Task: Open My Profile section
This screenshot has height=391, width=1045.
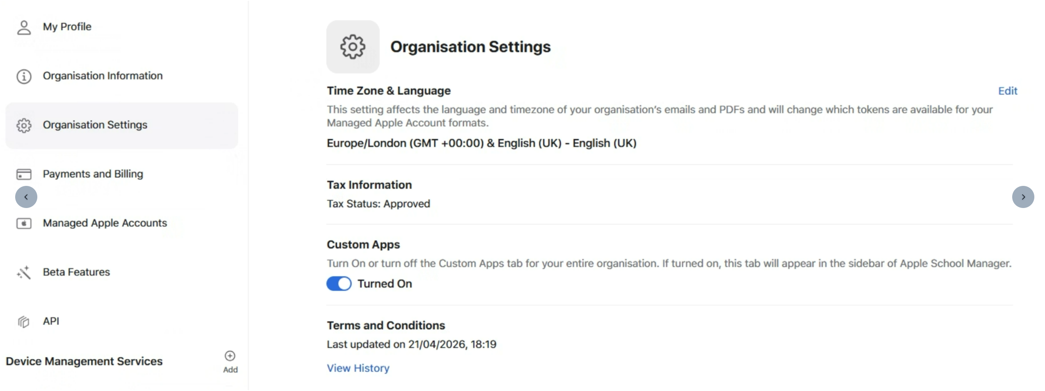Action: pos(67,27)
